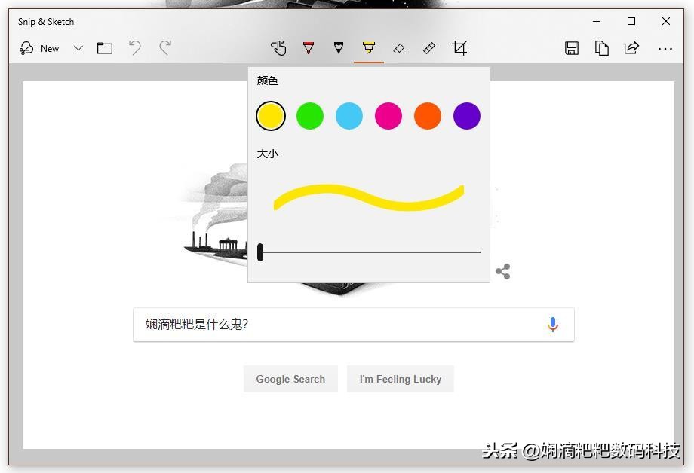The width and height of the screenshot is (694, 473).
Task: Choose the green highlighter color
Action: pyautogui.click(x=310, y=116)
